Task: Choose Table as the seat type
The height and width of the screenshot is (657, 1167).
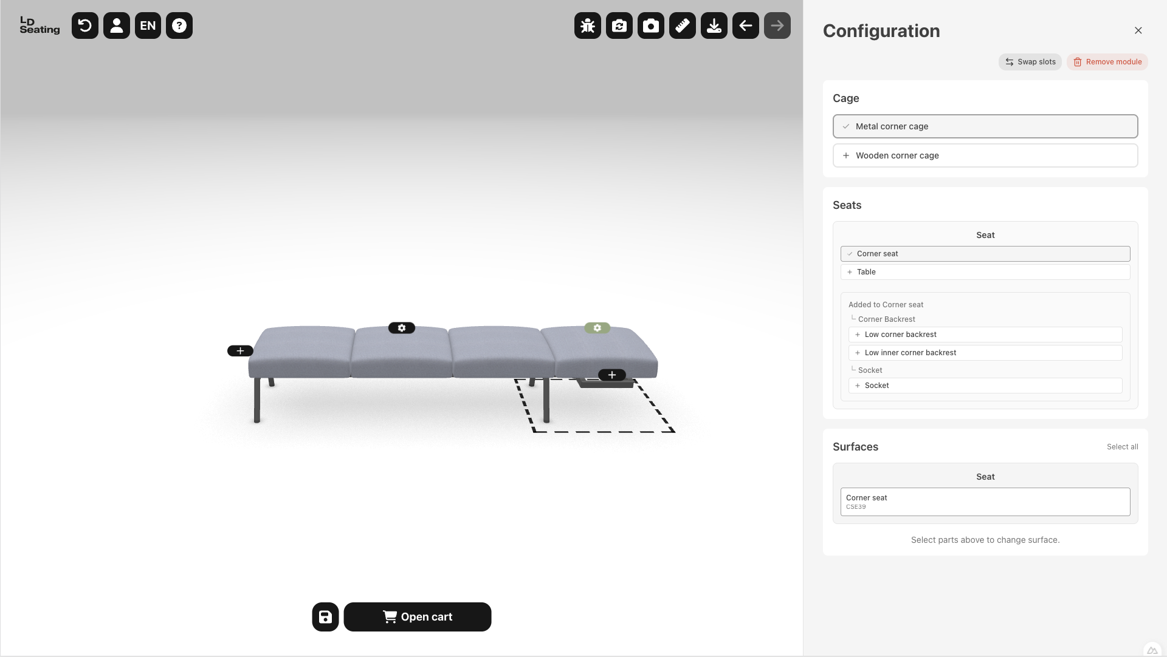Action: coord(985,272)
